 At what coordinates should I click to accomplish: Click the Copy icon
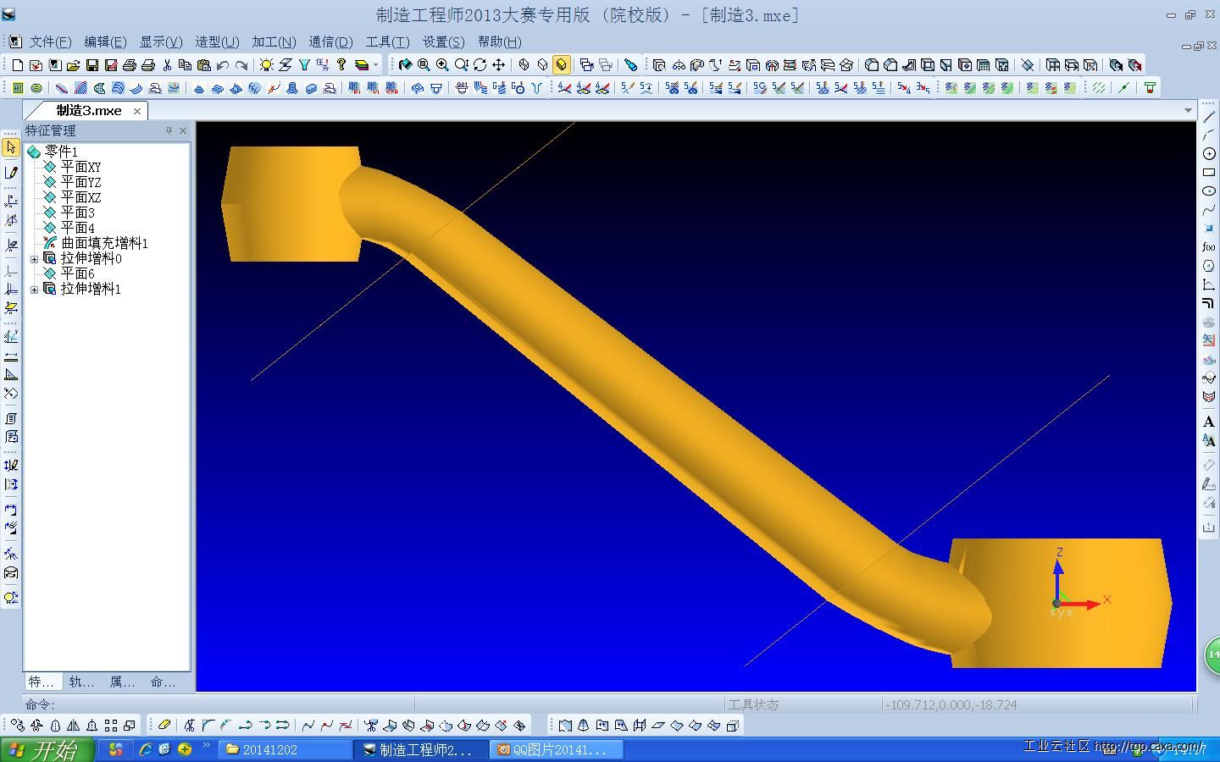(186, 64)
